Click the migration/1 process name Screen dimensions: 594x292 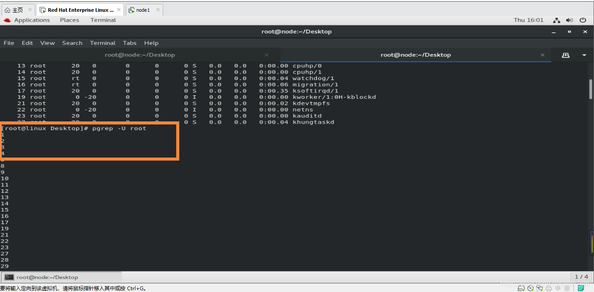[315, 84]
